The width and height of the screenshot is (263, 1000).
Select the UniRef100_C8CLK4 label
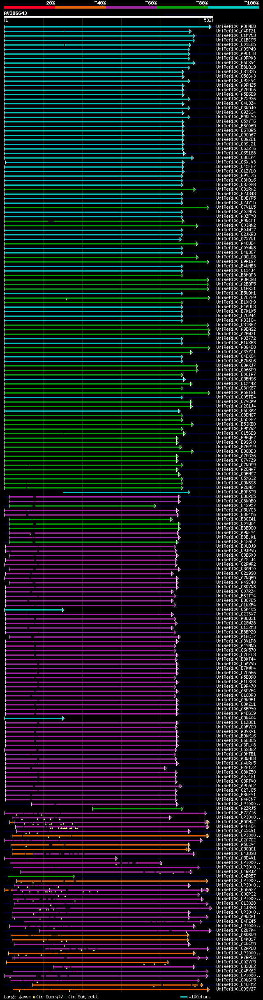coord(236,158)
